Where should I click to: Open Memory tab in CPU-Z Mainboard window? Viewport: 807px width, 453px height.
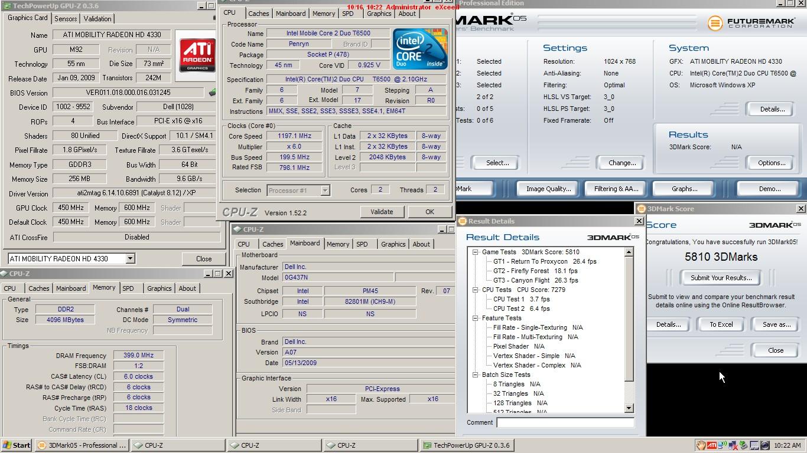pos(337,244)
